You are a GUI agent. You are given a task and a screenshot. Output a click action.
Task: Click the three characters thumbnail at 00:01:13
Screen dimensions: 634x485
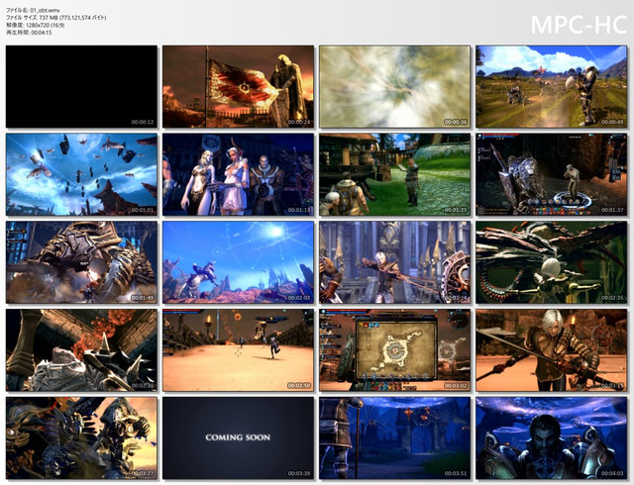238,174
